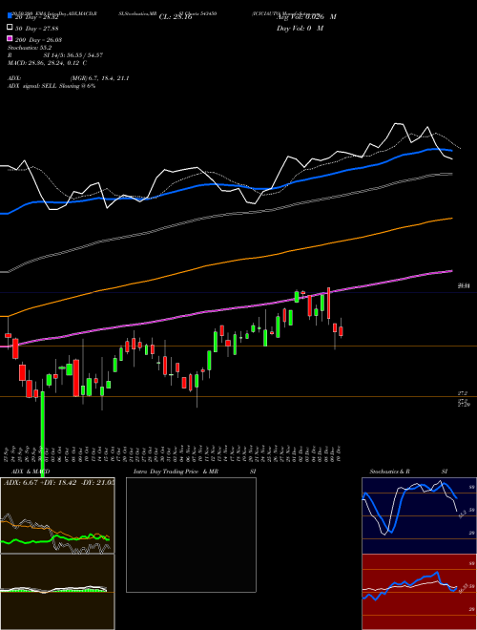Click the 'MACD: 28.36, 28.24, 0.12 C' line
This screenshot has width=477, height=630.
pyautogui.click(x=48, y=63)
